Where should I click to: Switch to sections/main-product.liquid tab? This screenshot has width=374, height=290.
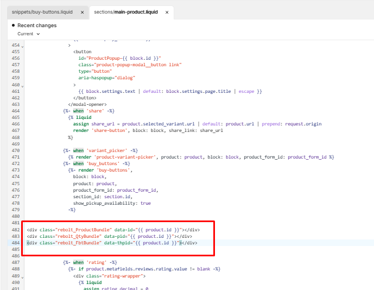point(126,12)
